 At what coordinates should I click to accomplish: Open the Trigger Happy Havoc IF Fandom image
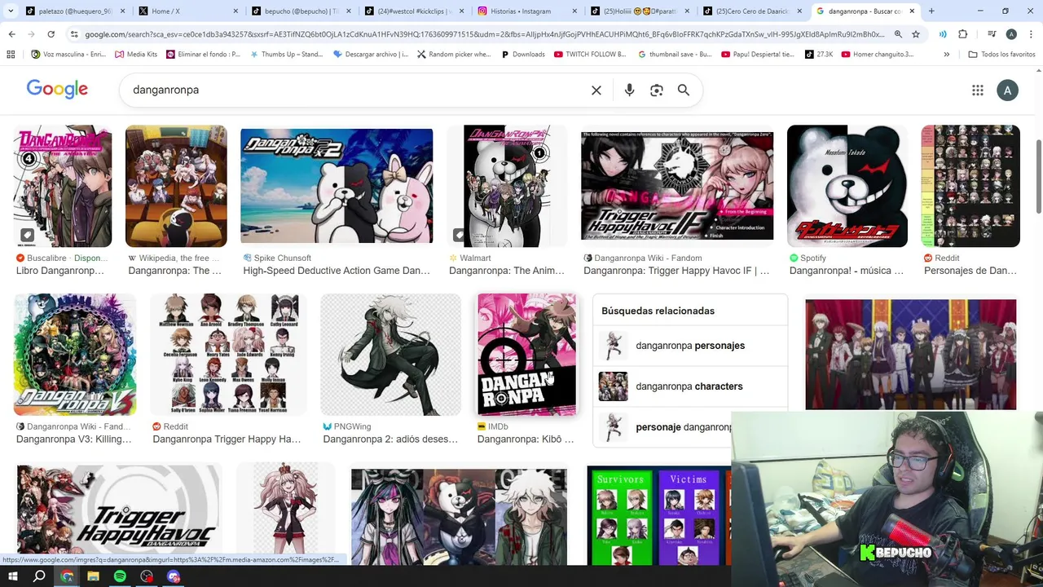677,186
